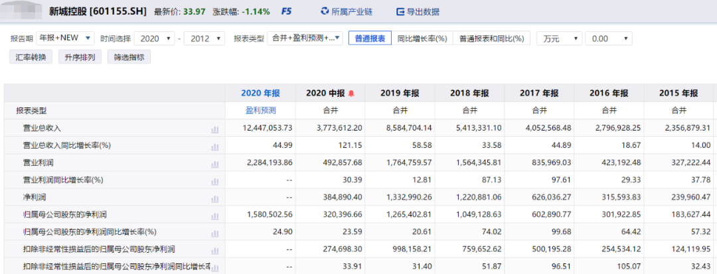The image size is (717, 274).
Task: Open chart icon for 归属母公司股东的净利润 row
Action: coord(215,216)
